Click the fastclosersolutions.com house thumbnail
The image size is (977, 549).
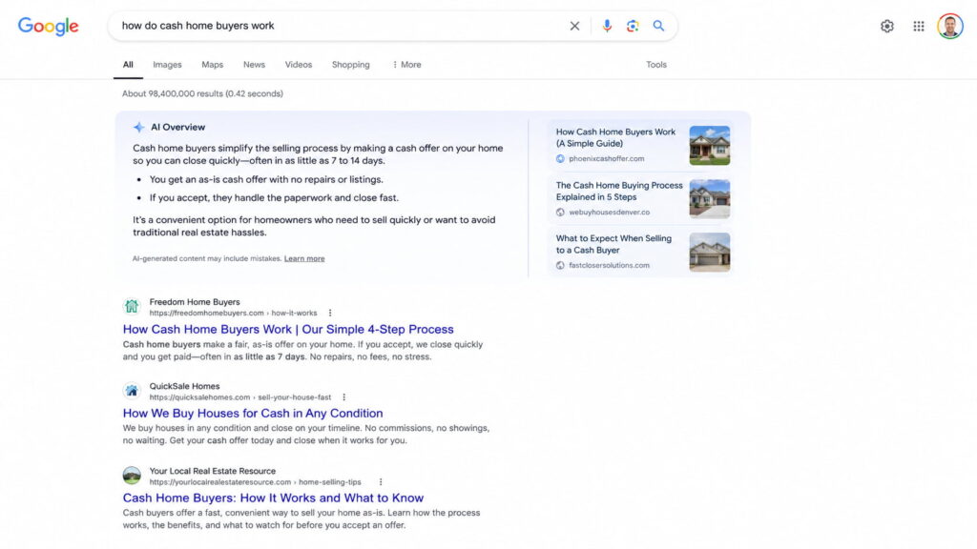click(710, 252)
